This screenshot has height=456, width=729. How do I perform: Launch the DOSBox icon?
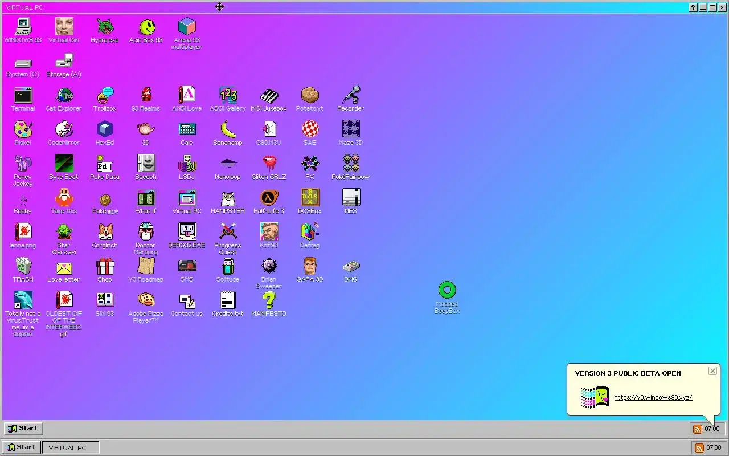pos(310,202)
